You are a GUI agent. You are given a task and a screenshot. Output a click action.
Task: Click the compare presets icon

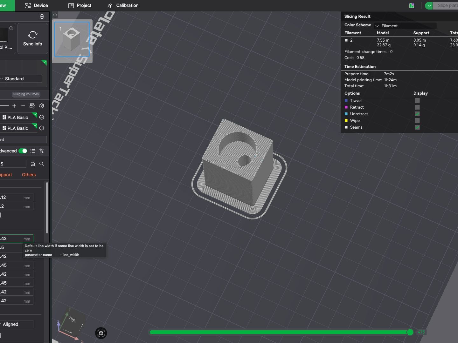coord(42,151)
